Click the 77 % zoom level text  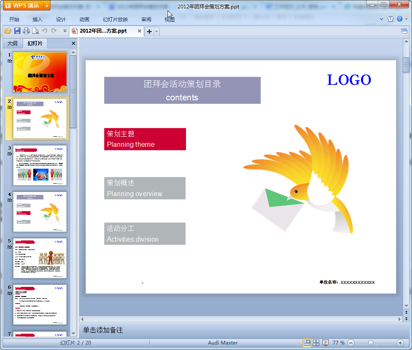pos(338,342)
